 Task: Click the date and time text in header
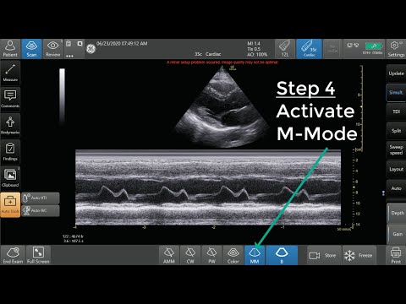[122, 43]
